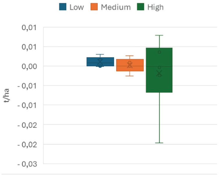Click the bottom whisker cap of Medium series
The height and width of the screenshot is (180, 219).
point(130,76)
